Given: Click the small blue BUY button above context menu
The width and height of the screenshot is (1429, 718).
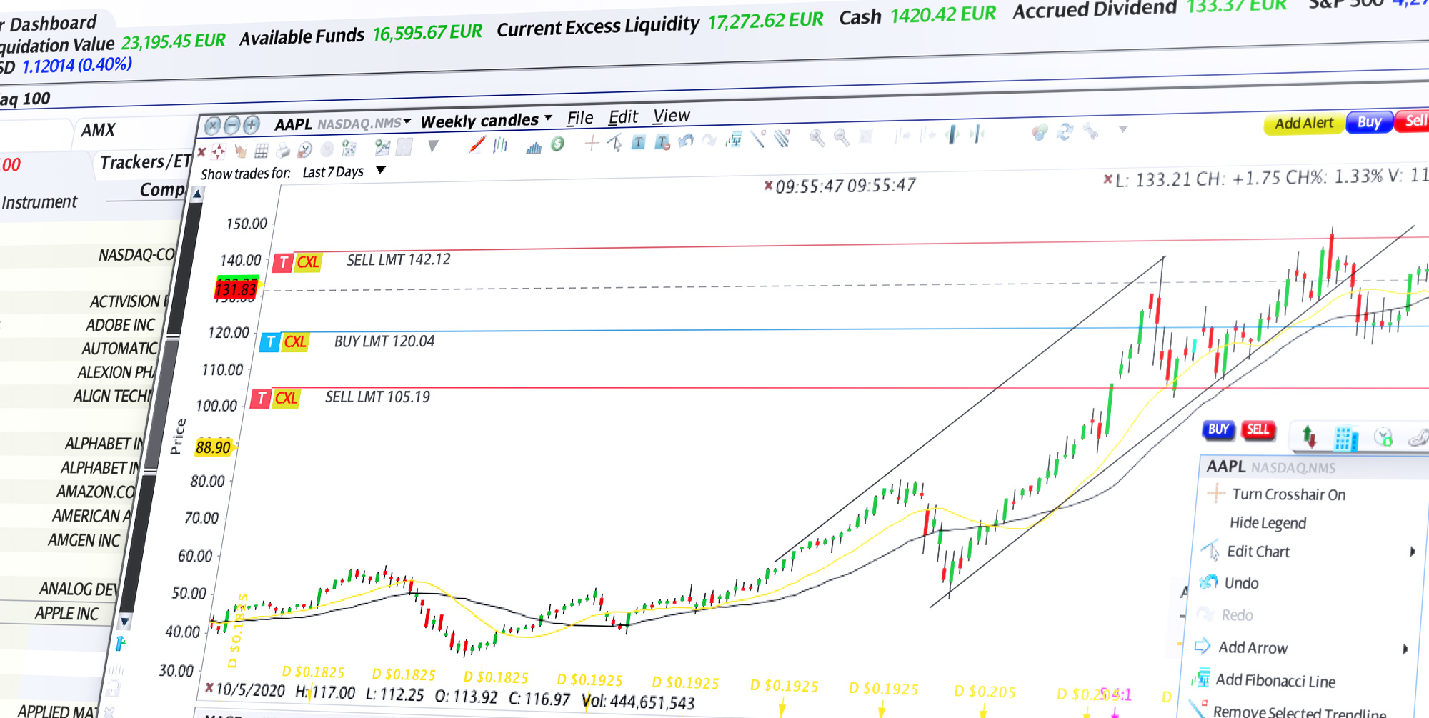Looking at the screenshot, I should (x=1218, y=429).
